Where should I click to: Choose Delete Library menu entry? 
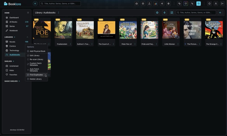[x=37, y=79]
